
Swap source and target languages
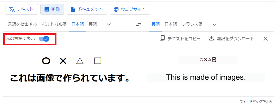coord(139,25)
